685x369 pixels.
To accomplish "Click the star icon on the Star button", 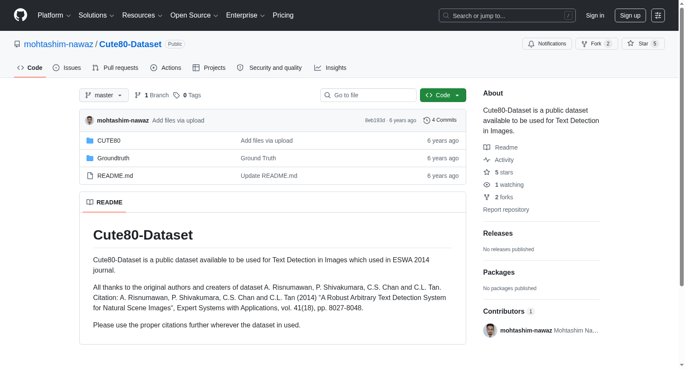I will coord(631,43).
